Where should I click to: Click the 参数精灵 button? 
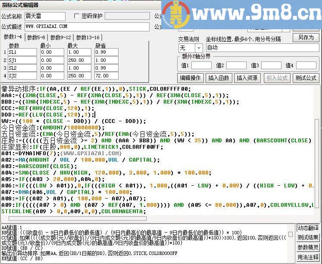tap(308, 247)
